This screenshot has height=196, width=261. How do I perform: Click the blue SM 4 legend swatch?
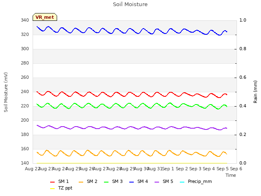[132, 182]
